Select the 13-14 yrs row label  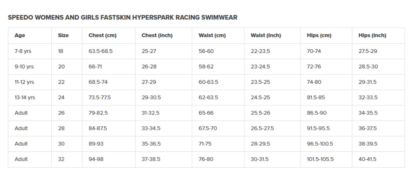pyautogui.click(x=25, y=98)
